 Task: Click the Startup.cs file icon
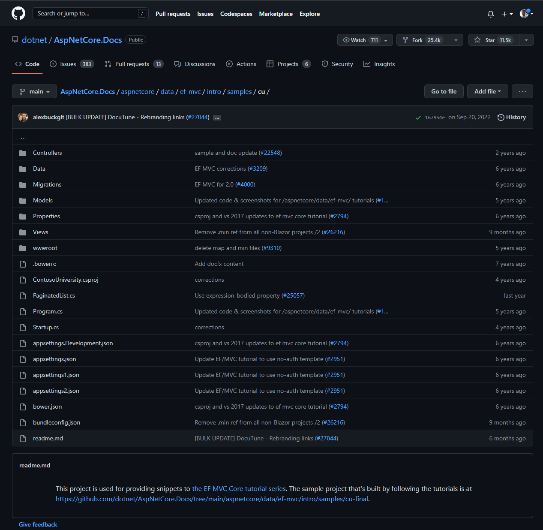[x=23, y=328]
